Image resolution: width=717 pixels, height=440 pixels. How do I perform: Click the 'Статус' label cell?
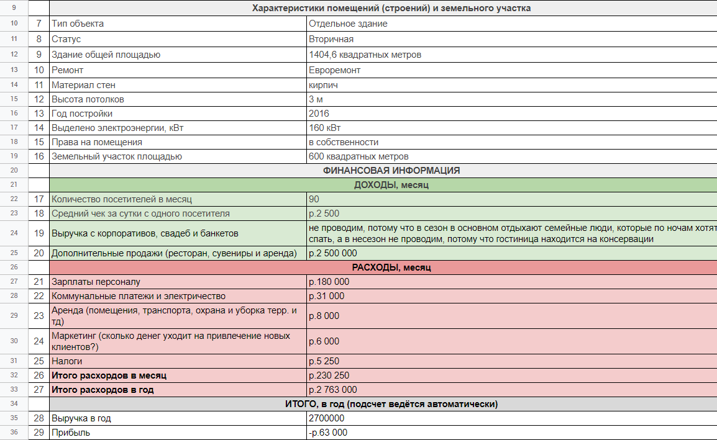(x=178, y=39)
